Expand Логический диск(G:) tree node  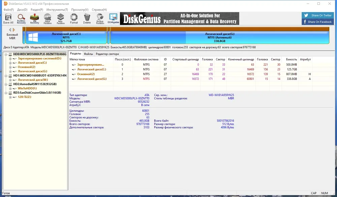10,71
